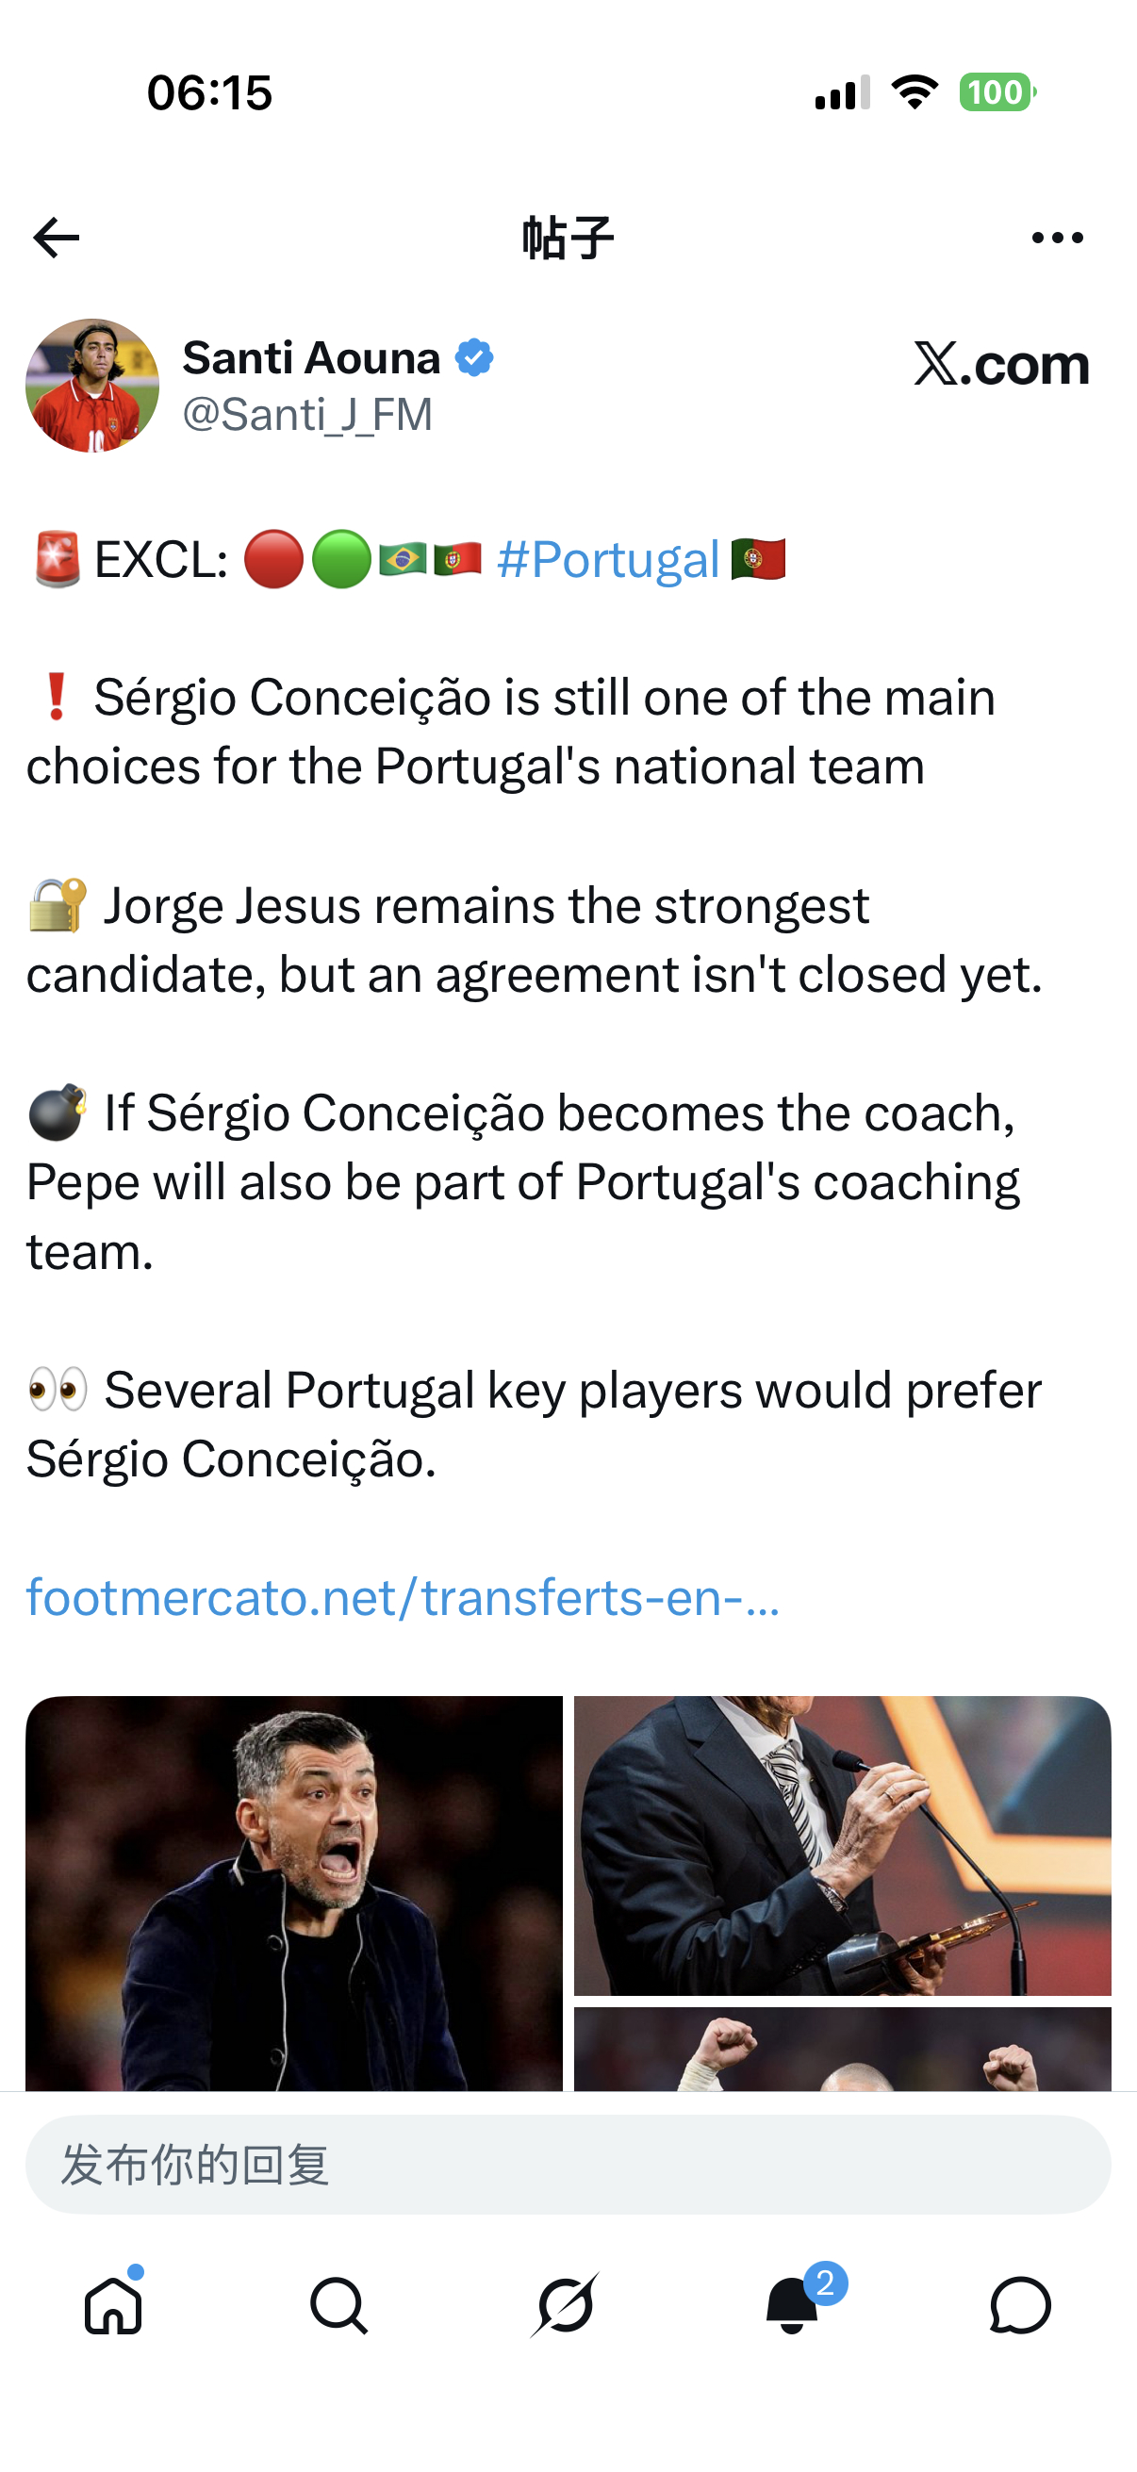Open the X.com logo link
1137x2472 pixels.
point(1002,364)
